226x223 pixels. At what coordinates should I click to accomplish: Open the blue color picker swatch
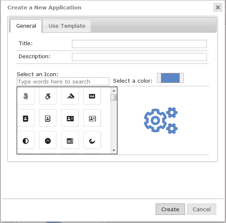tap(170, 78)
